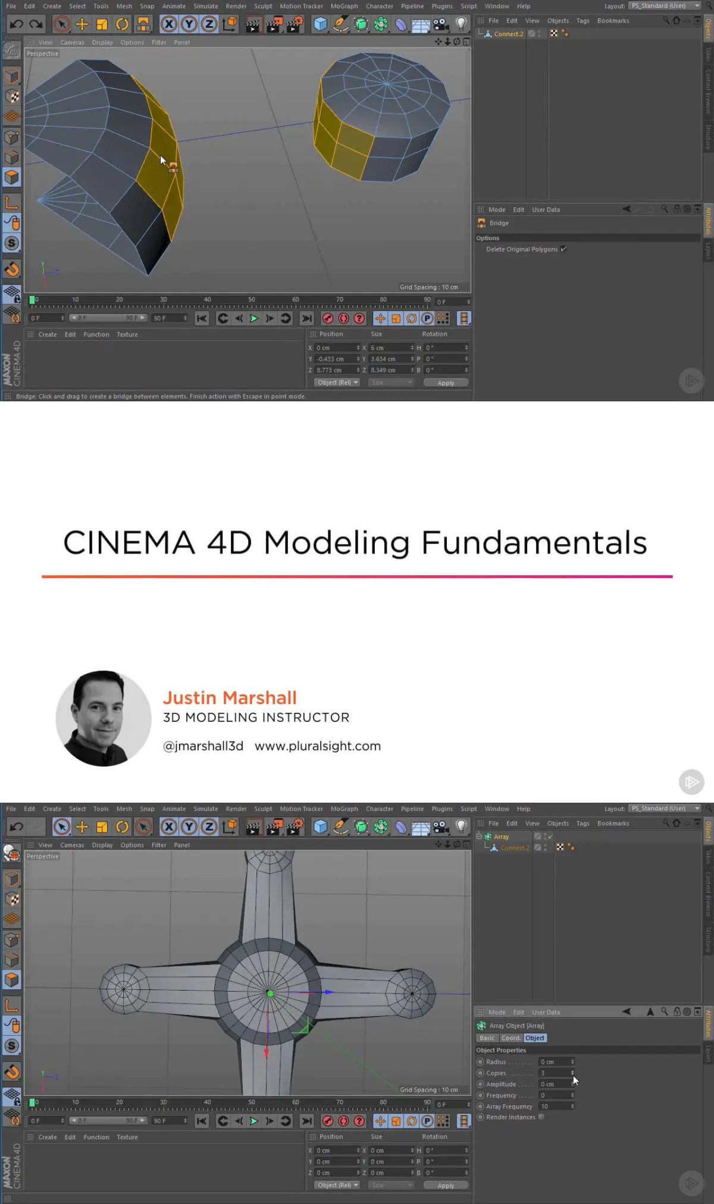Screen dimensions: 714x1204
Task: Click the upper timeline ruler at frame 50
Action: (x=252, y=300)
